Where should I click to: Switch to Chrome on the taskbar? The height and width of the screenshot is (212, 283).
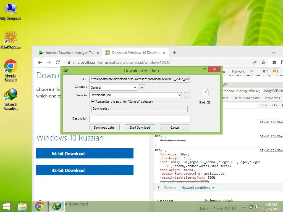40,206
